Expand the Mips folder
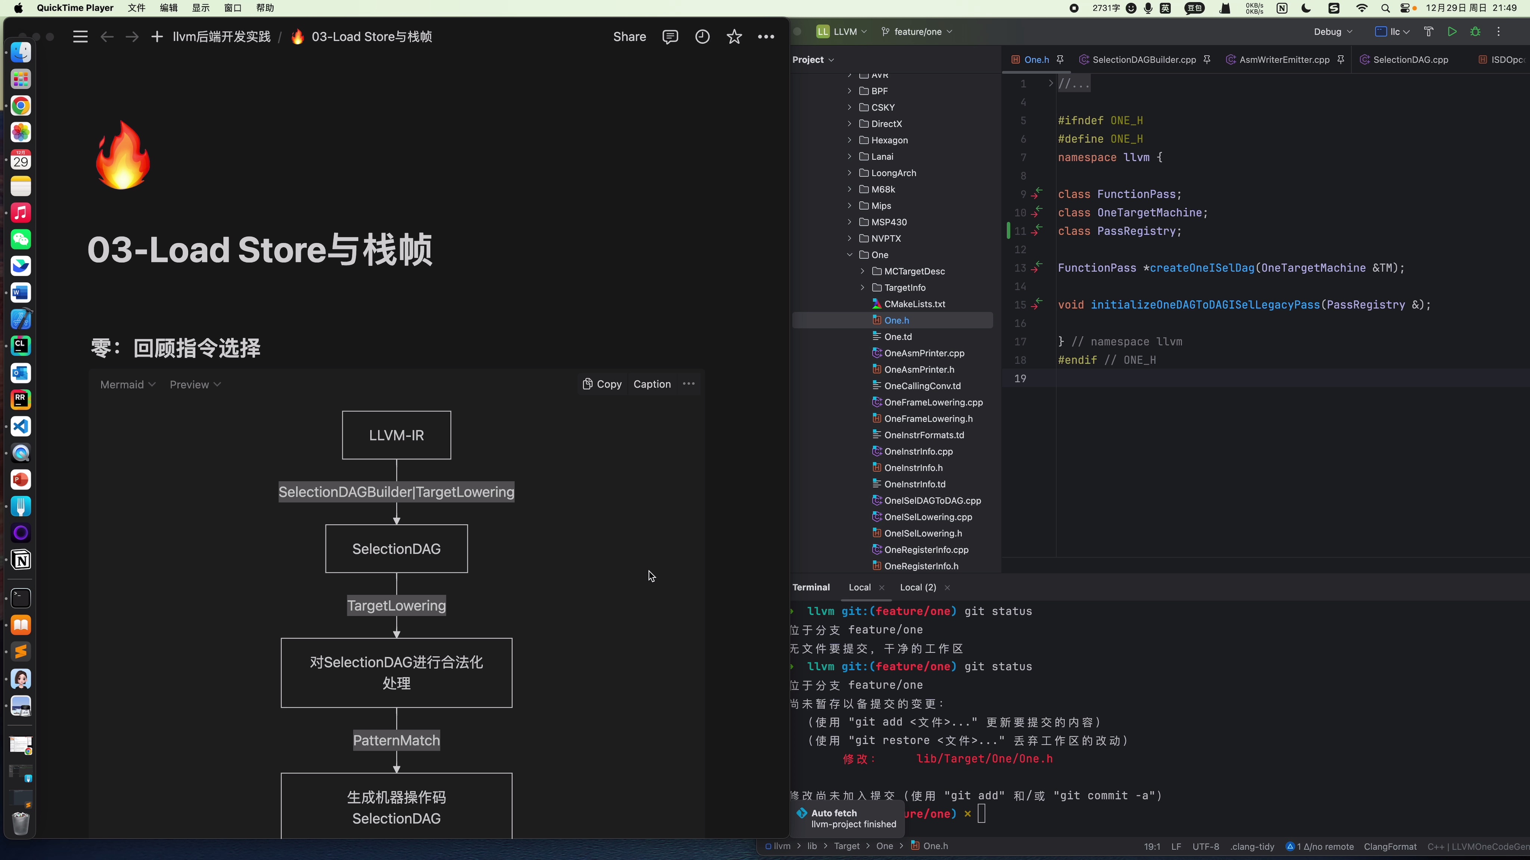 849,205
